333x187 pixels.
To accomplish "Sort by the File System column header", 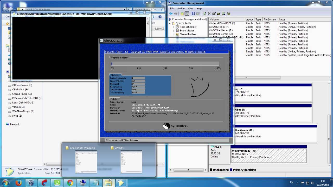I will pyautogui.click(x=270, y=19).
